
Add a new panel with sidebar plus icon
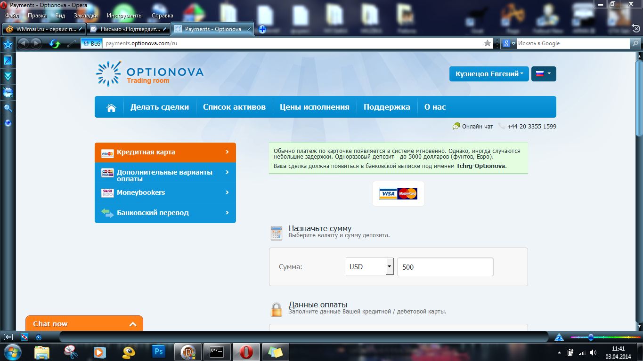[x=8, y=123]
